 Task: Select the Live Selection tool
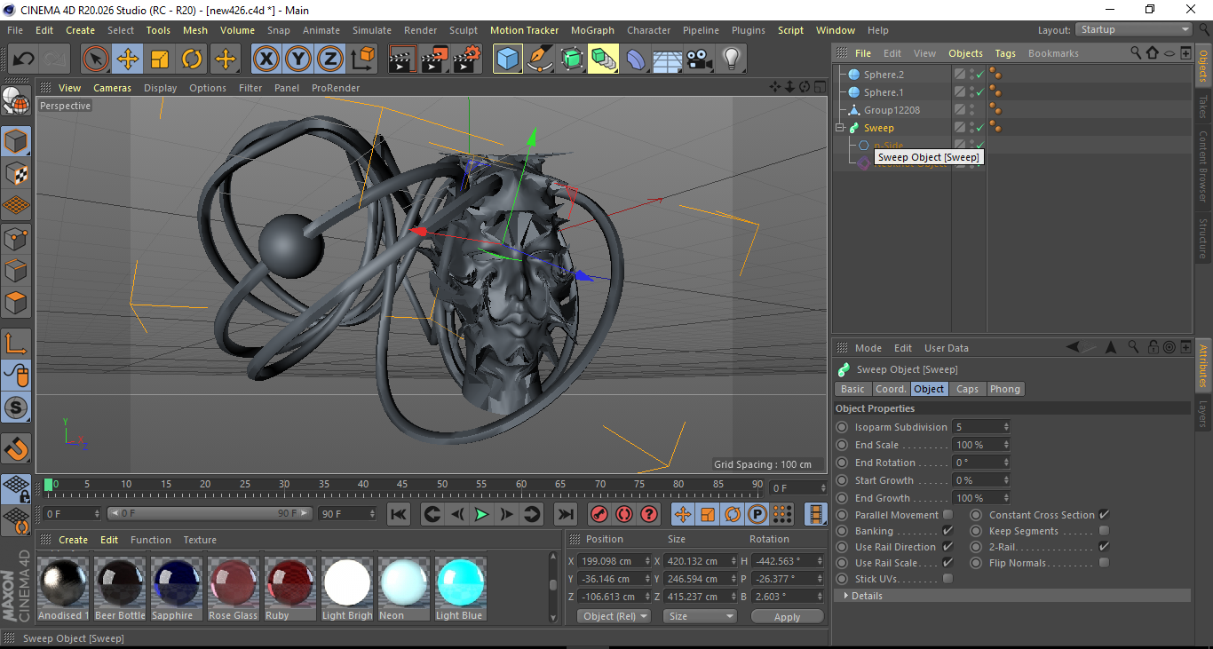pos(96,59)
